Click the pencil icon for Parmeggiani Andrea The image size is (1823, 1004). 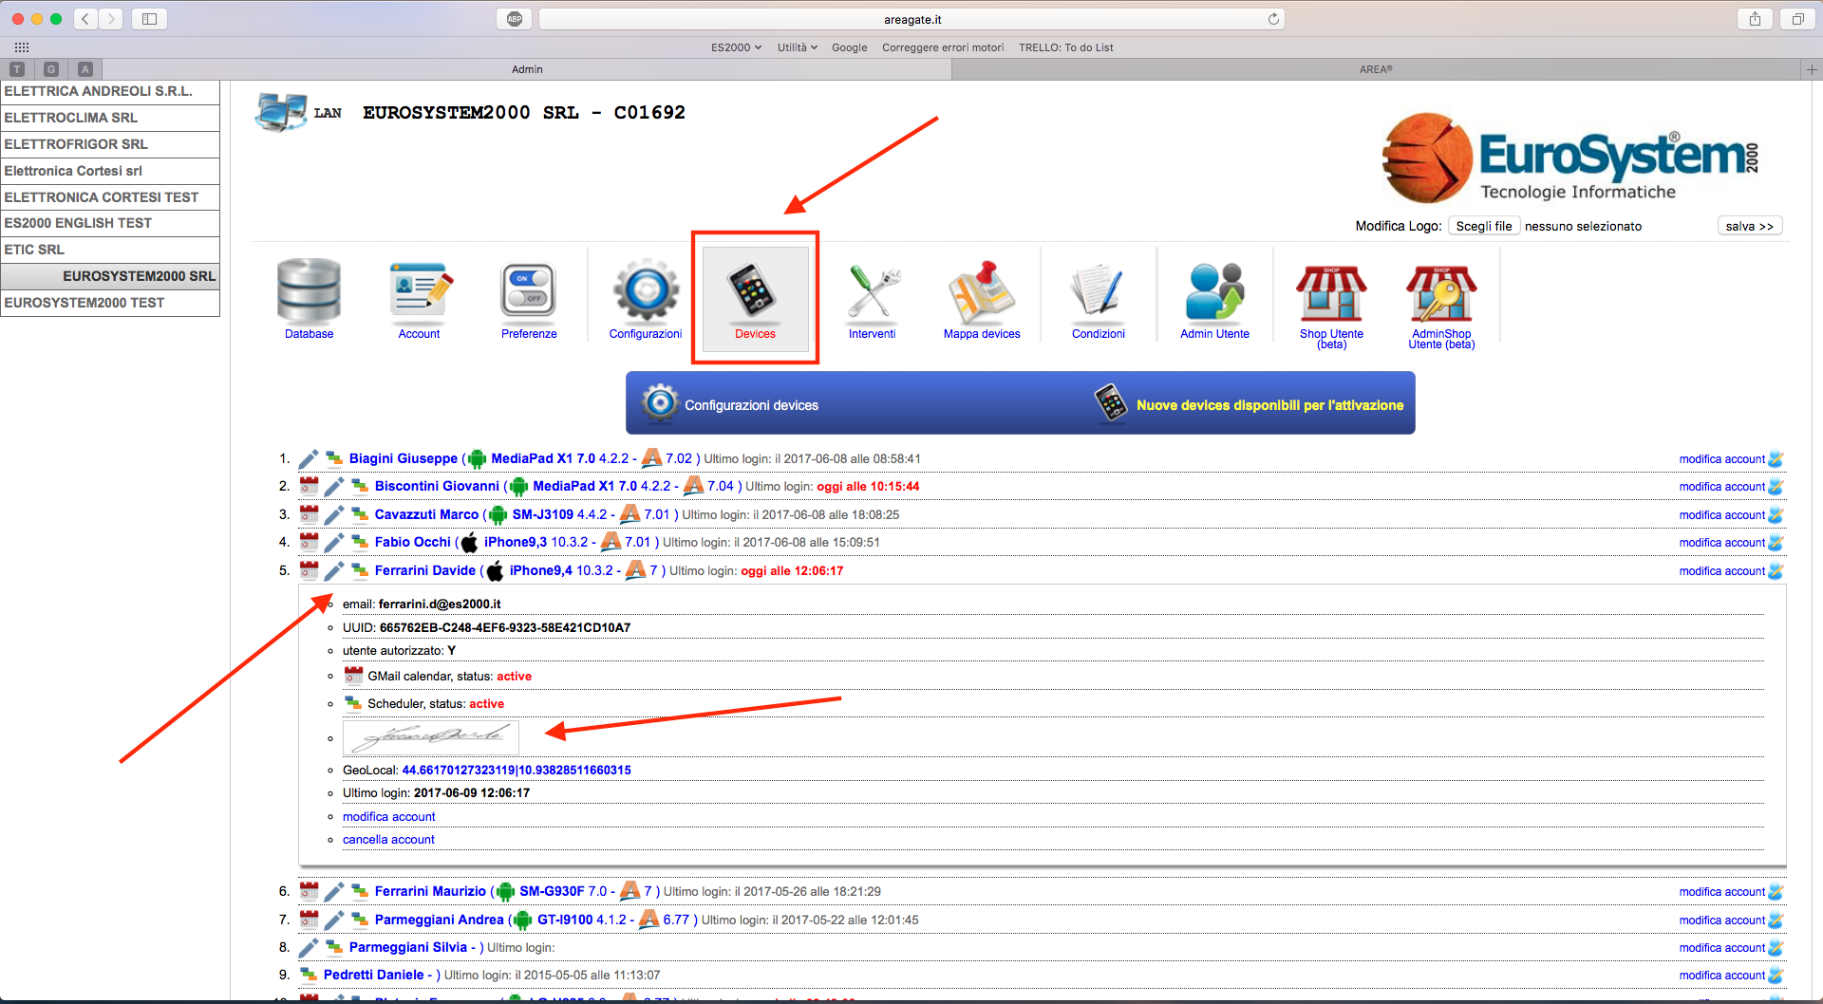click(x=334, y=920)
